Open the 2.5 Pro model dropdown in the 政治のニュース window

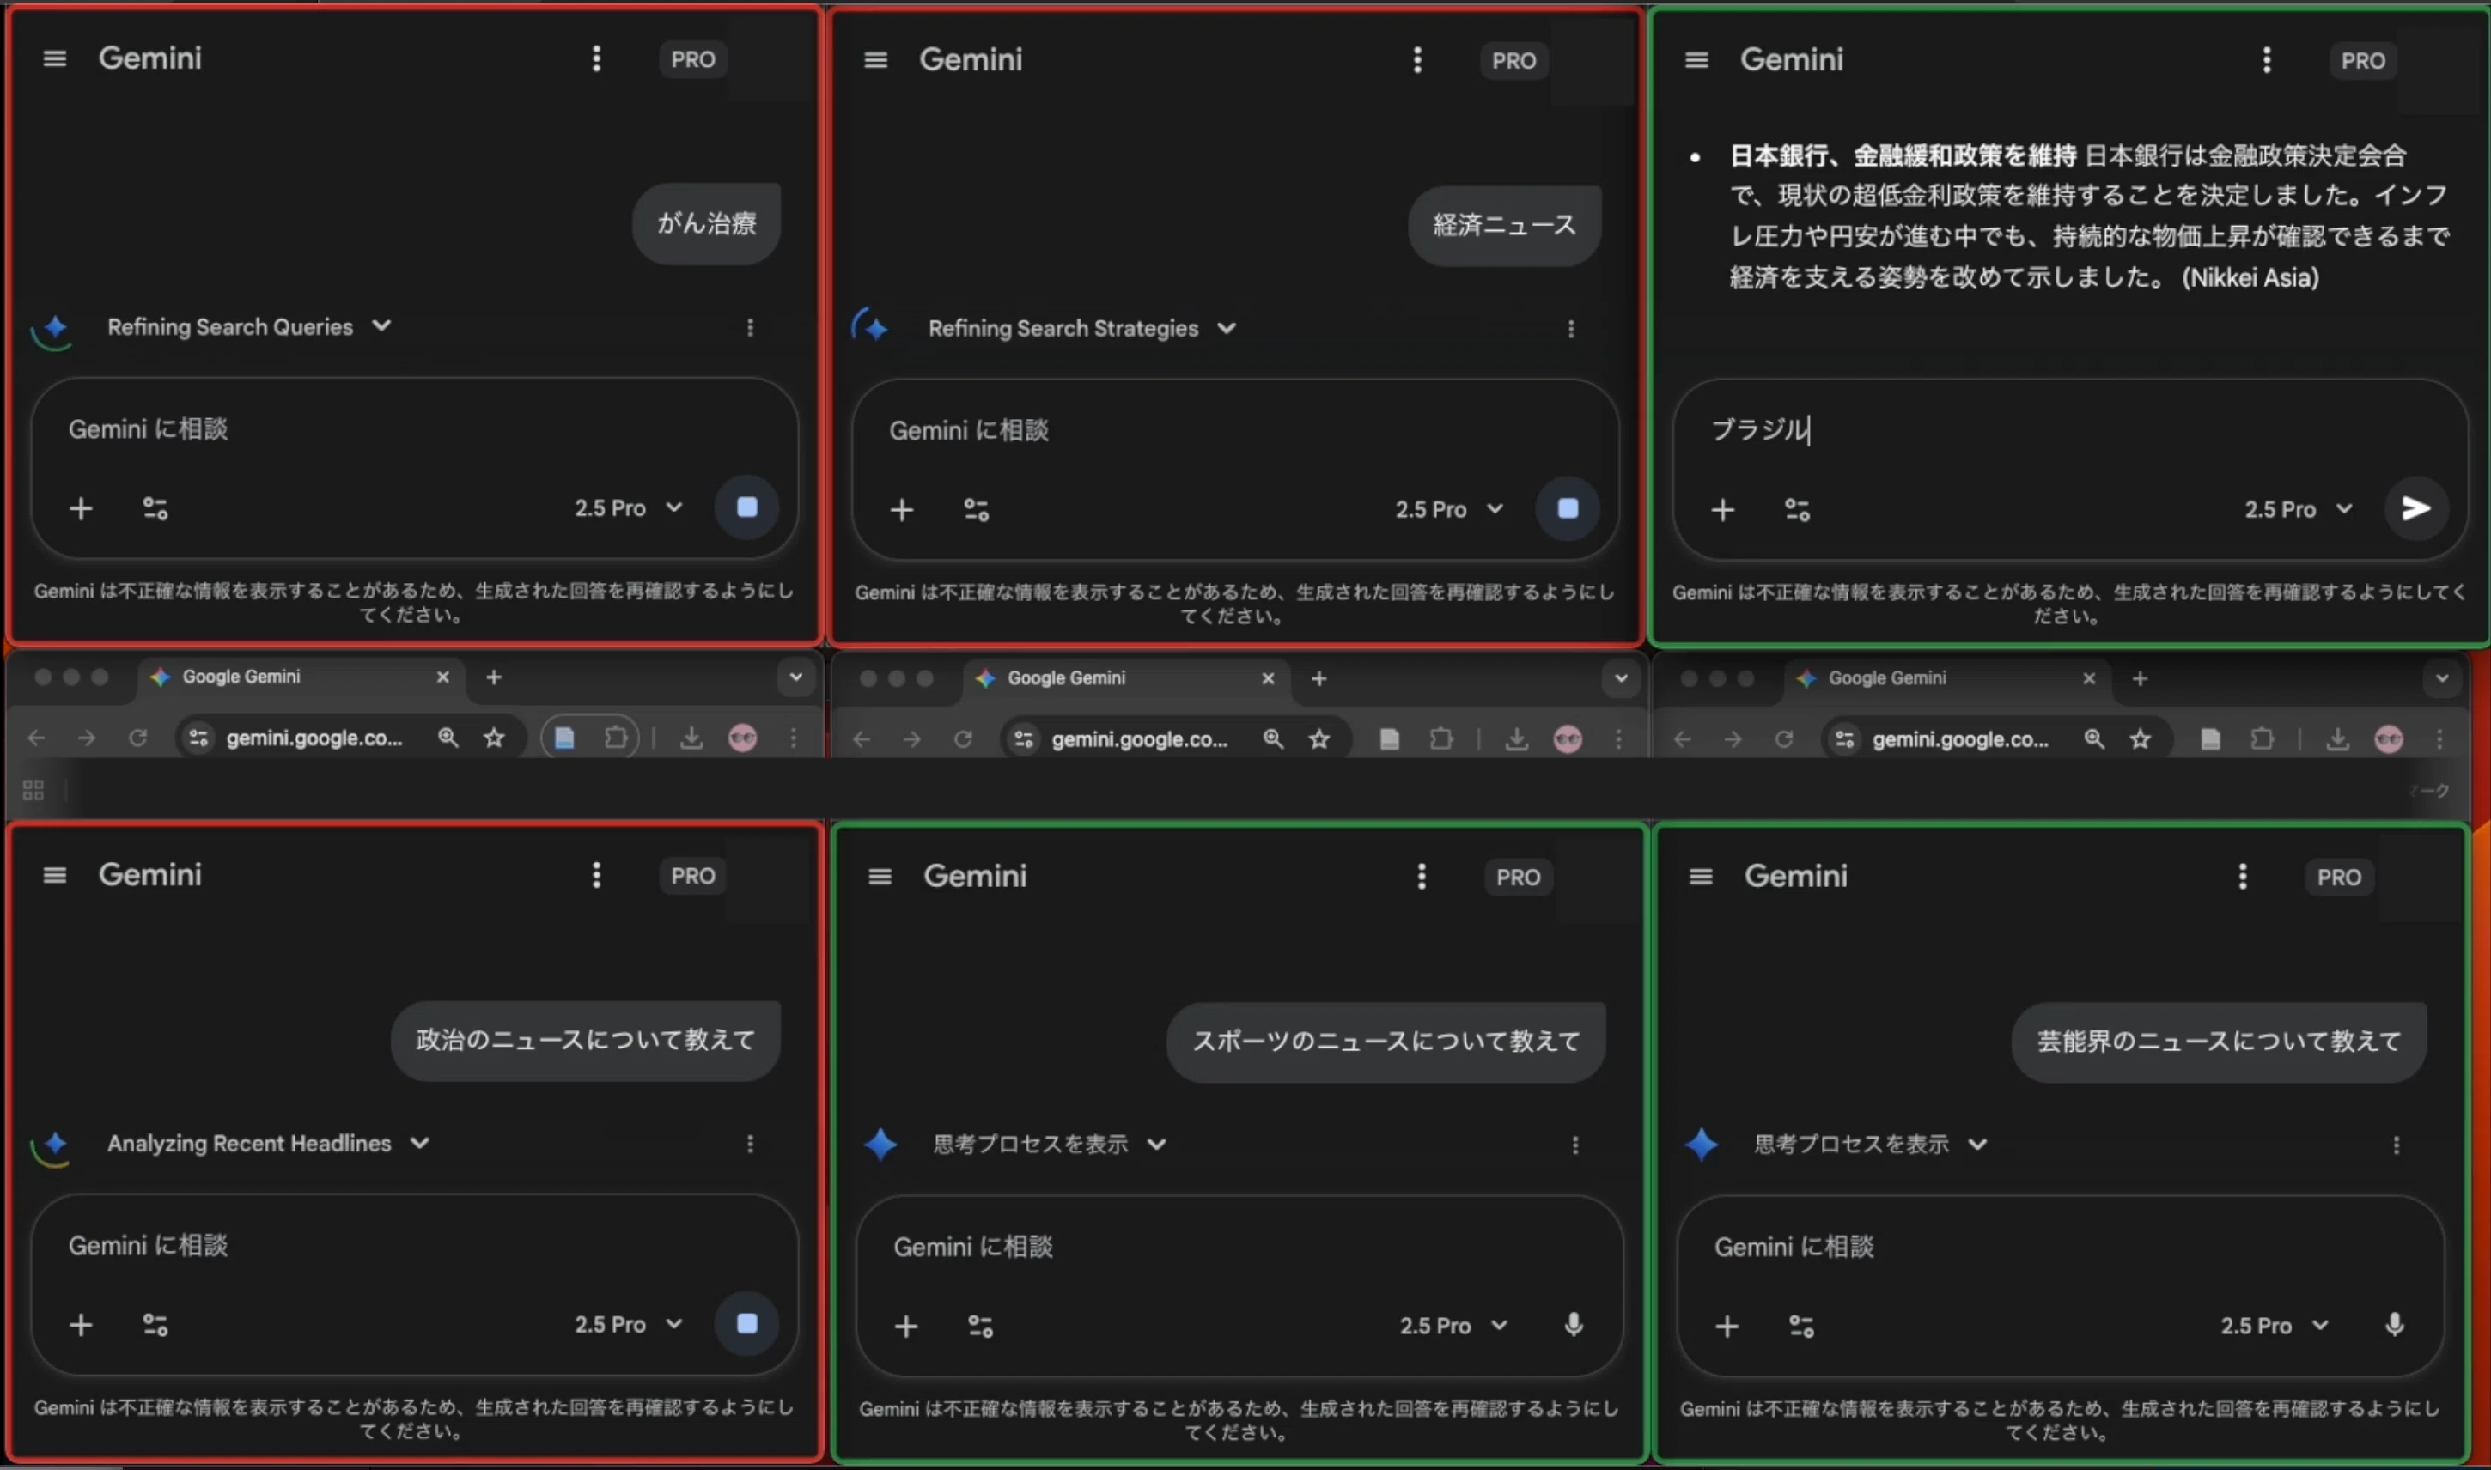(x=628, y=1324)
